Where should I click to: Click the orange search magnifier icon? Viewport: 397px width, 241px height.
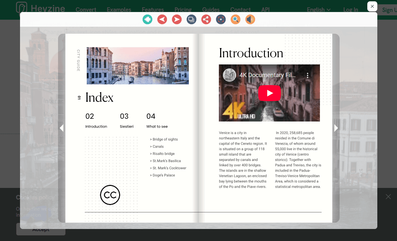click(236, 19)
